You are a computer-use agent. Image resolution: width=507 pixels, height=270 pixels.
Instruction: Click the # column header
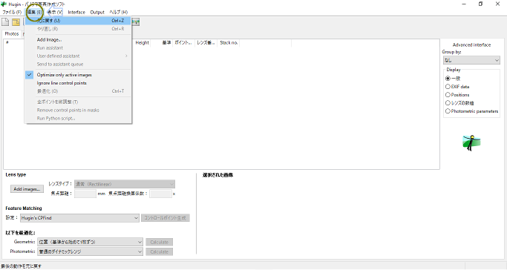7,42
